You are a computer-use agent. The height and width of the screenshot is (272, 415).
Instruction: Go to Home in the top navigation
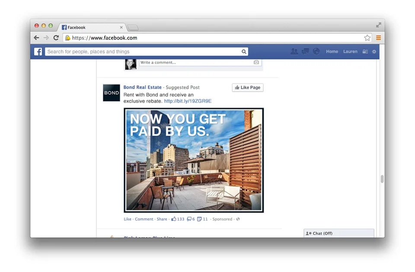pos(332,51)
